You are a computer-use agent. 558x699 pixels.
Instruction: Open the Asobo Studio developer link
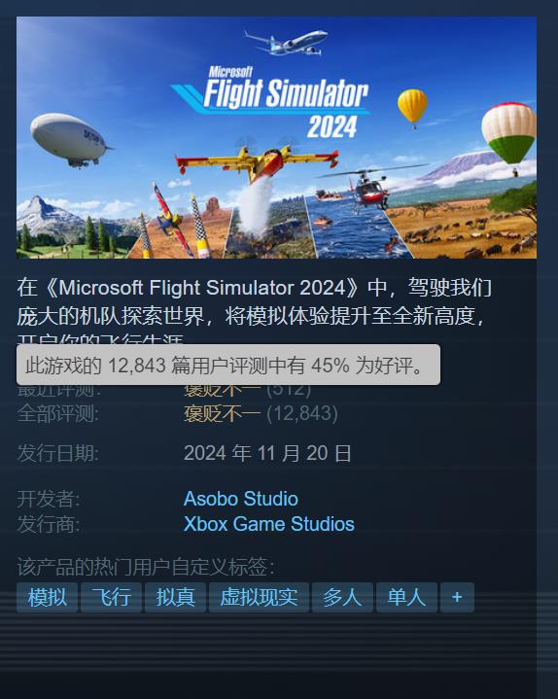(241, 499)
